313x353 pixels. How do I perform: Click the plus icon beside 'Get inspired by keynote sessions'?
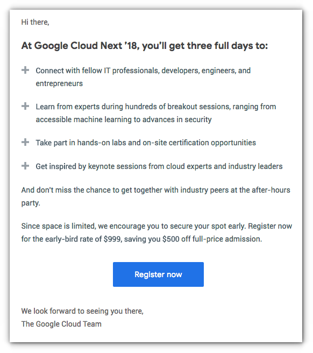[x=25, y=166]
